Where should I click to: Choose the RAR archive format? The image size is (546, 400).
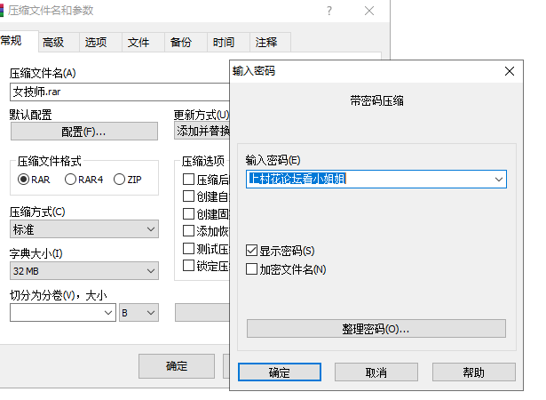24,180
